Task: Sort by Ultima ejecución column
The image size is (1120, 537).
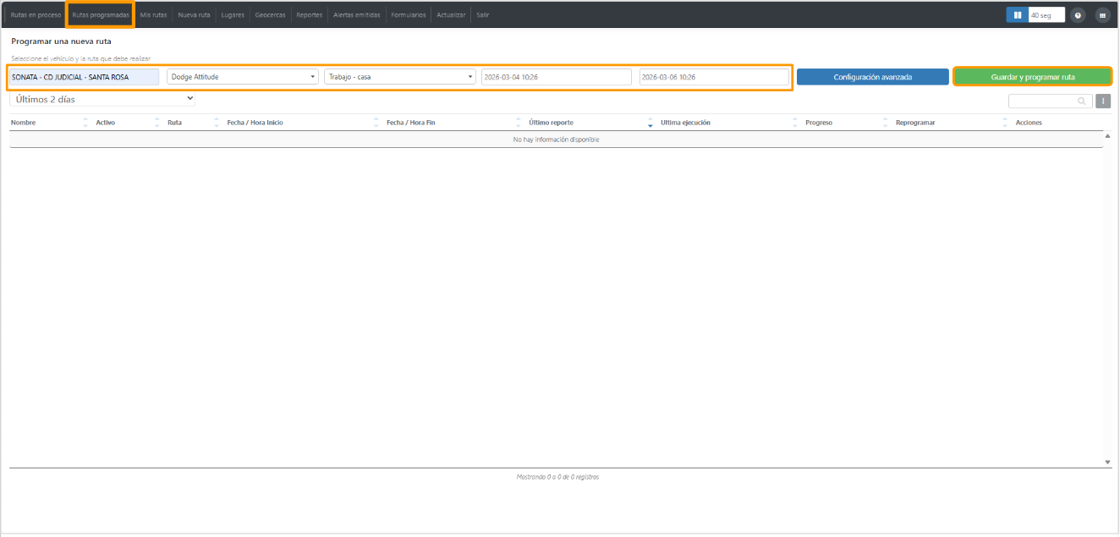Action: tap(686, 123)
